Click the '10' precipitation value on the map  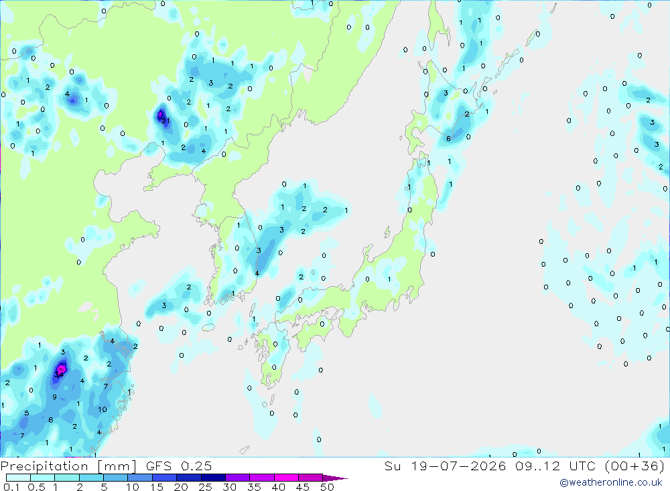click(x=103, y=409)
